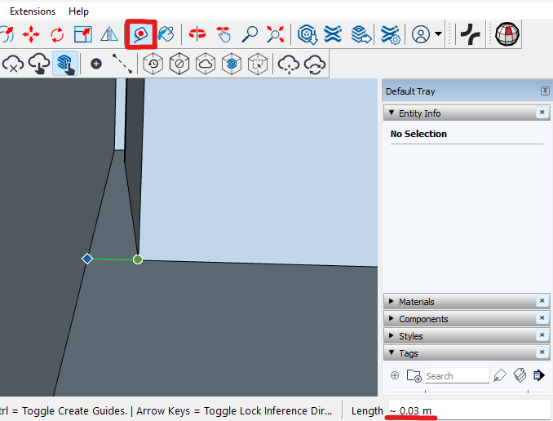Viewport: 553px width, 421px height.
Task: Open the Help menu
Action: point(79,11)
